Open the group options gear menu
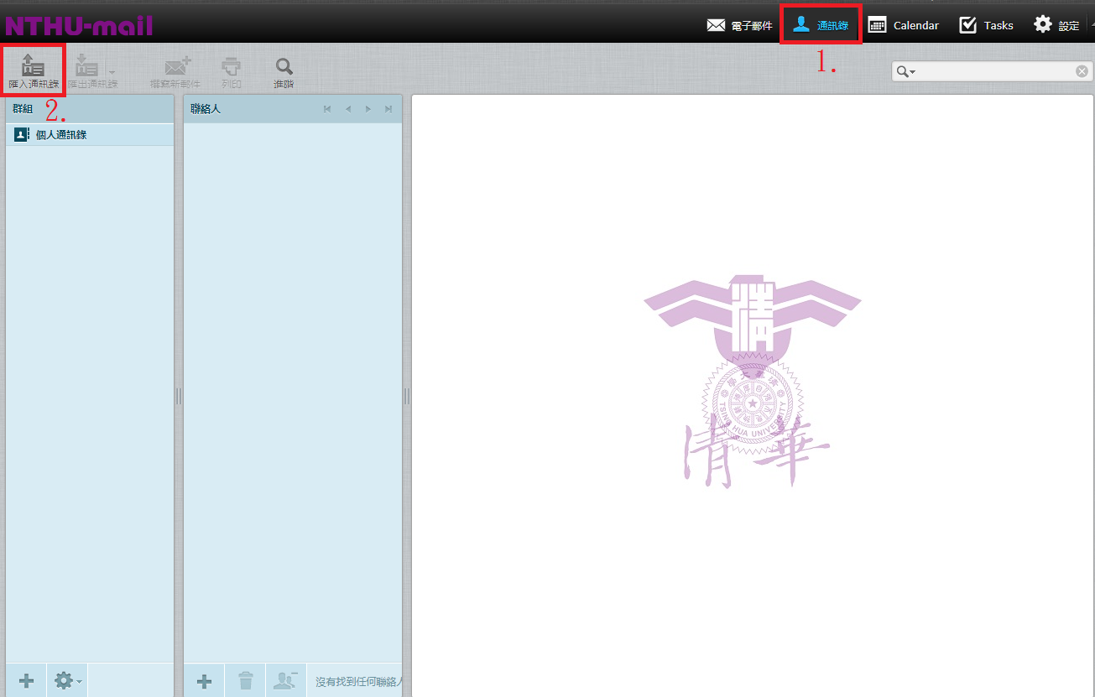Image resolution: width=1095 pixels, height=697 pixels. (x=67, y=680)
